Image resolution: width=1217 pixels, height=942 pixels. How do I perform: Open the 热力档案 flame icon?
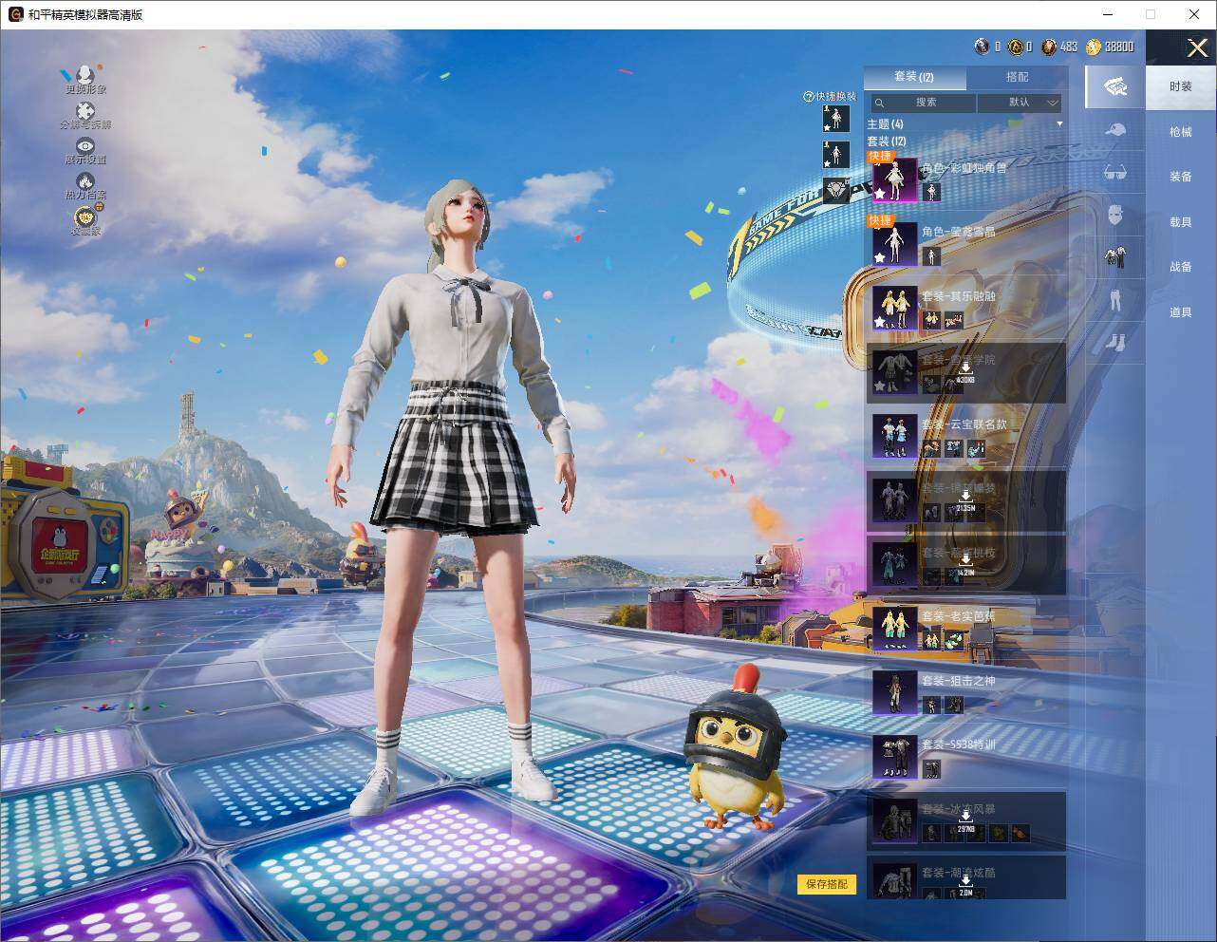[85, 180]
